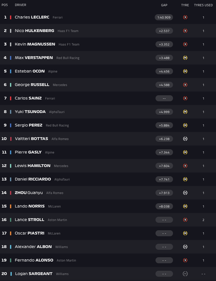This screenshot has width=216, height=281.
Task: Click Leclerc's 1:40.909 lap time badge
Action: tap(164, 17)
